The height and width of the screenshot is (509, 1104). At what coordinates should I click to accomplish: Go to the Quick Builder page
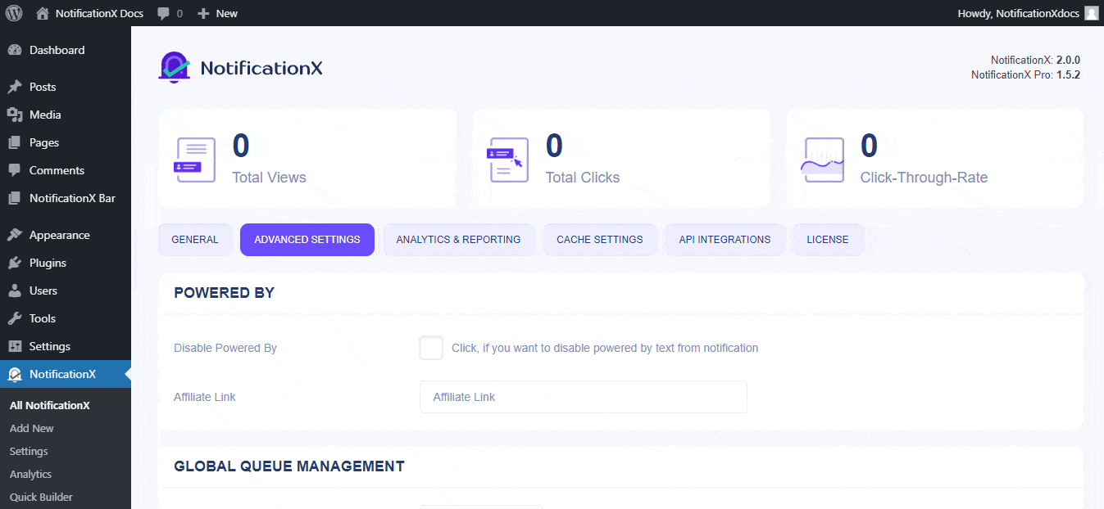pyautogui.click(x=40, y=497)
